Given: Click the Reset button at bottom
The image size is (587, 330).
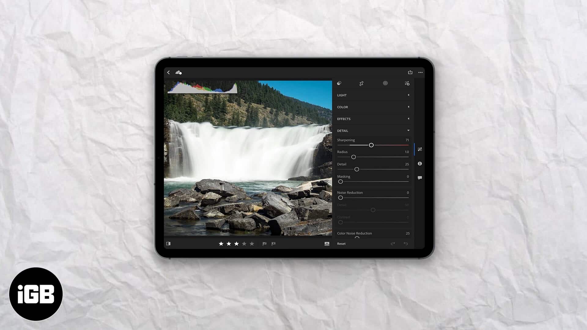Looking at the screenshot, I should (x=341, y=243).
